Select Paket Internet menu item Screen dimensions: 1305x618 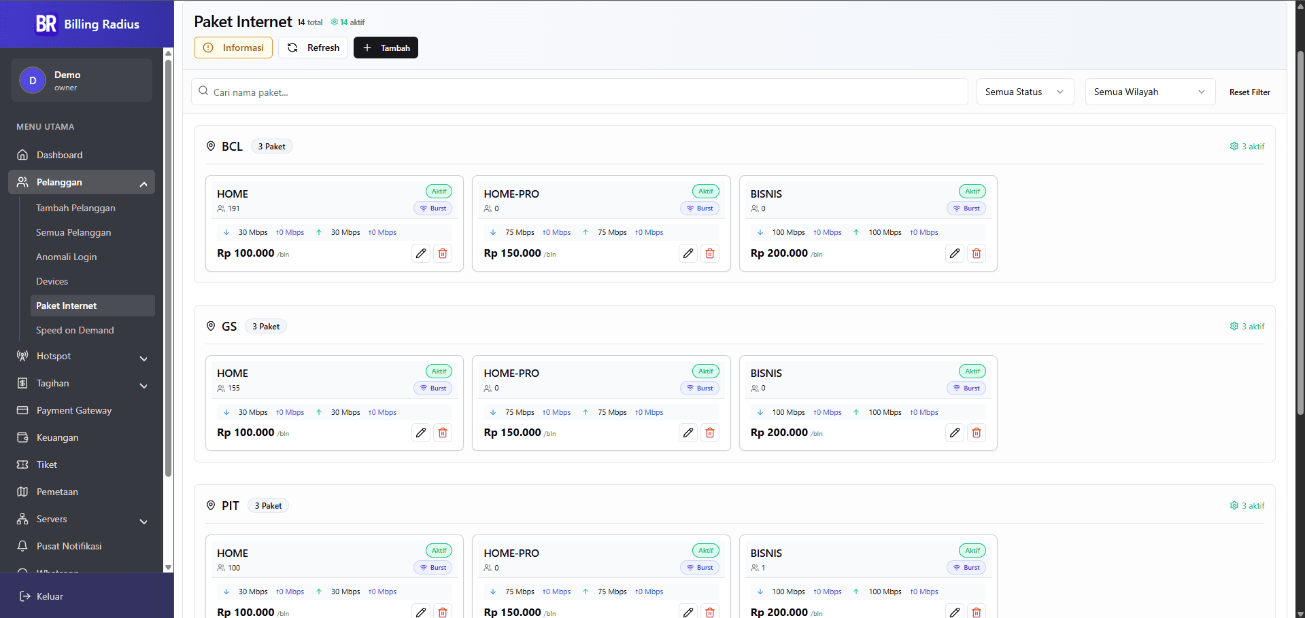point(92,306)
